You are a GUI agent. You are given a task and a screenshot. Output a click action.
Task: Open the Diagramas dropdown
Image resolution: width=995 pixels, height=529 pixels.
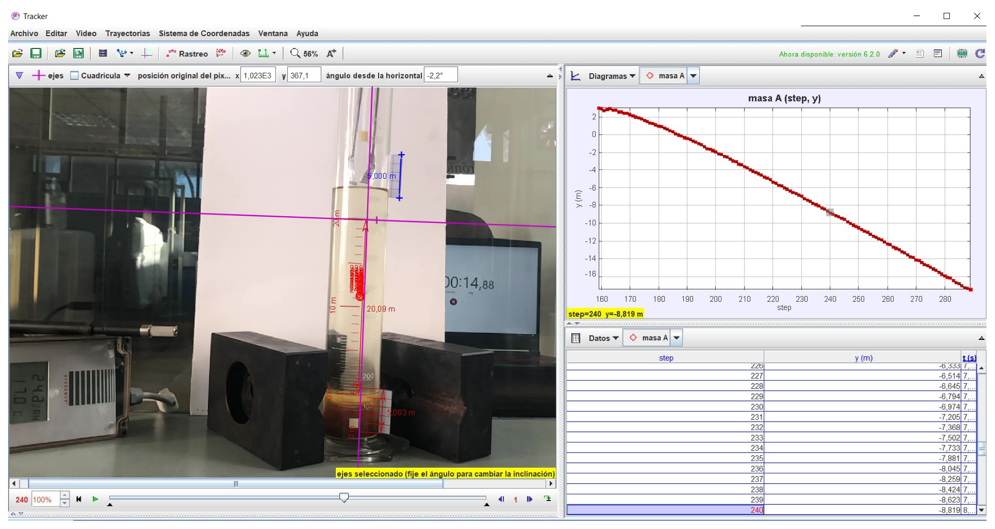(611, 76)
